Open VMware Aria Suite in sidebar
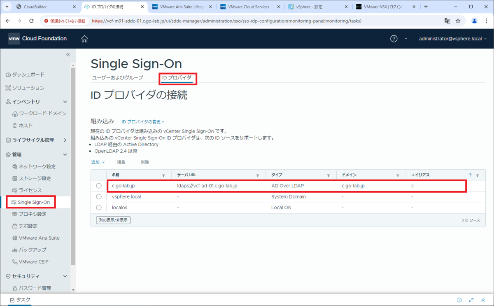This screenshot has height=306, width=494. pos(36,238)
